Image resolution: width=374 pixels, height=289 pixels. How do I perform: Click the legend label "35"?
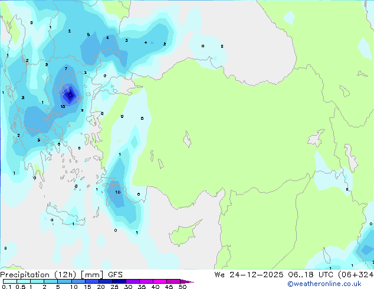pos(142,287)
